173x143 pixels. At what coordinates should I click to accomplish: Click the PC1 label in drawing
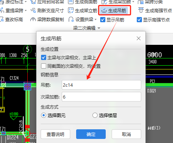152,81
